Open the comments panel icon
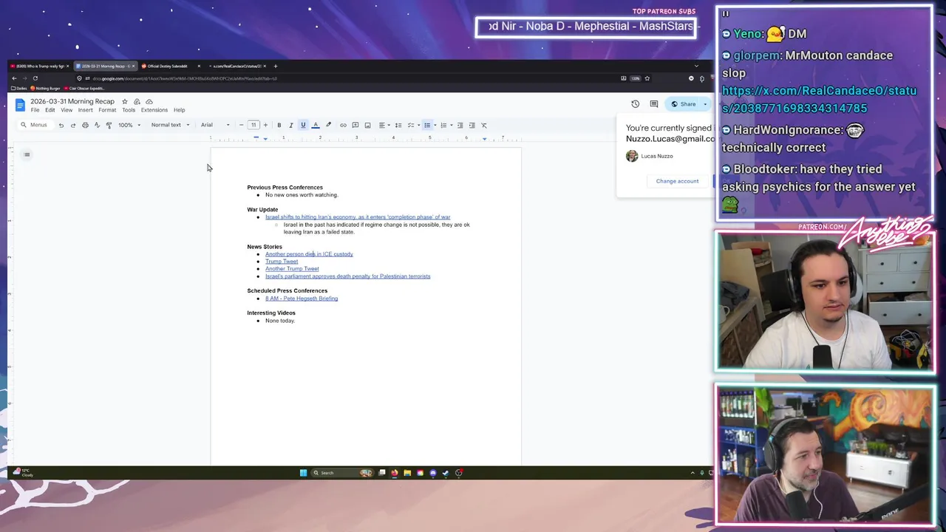Screen dimensions: 946x532 coord(654,104)
